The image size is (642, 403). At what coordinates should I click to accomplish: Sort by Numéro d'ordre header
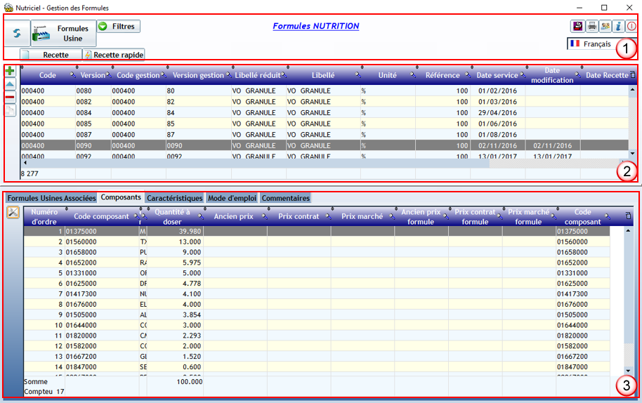pyautogui.click(x=44, y=217)
